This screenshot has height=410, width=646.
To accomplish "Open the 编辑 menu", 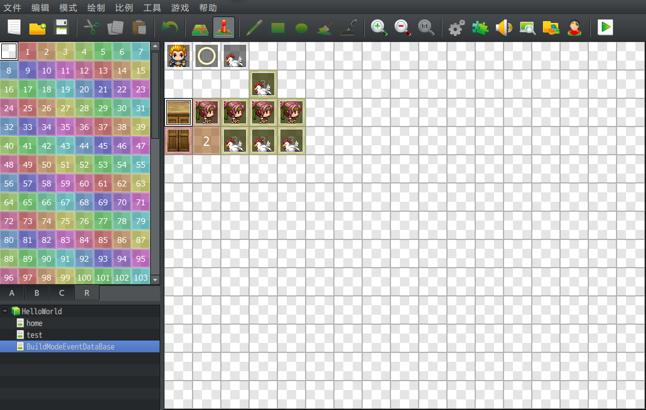I will [41, 8].
